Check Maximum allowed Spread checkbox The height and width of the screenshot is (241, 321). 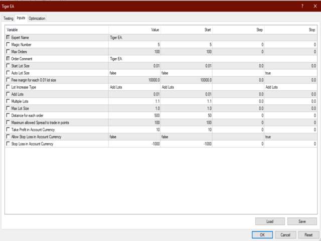tap(8, 123)
